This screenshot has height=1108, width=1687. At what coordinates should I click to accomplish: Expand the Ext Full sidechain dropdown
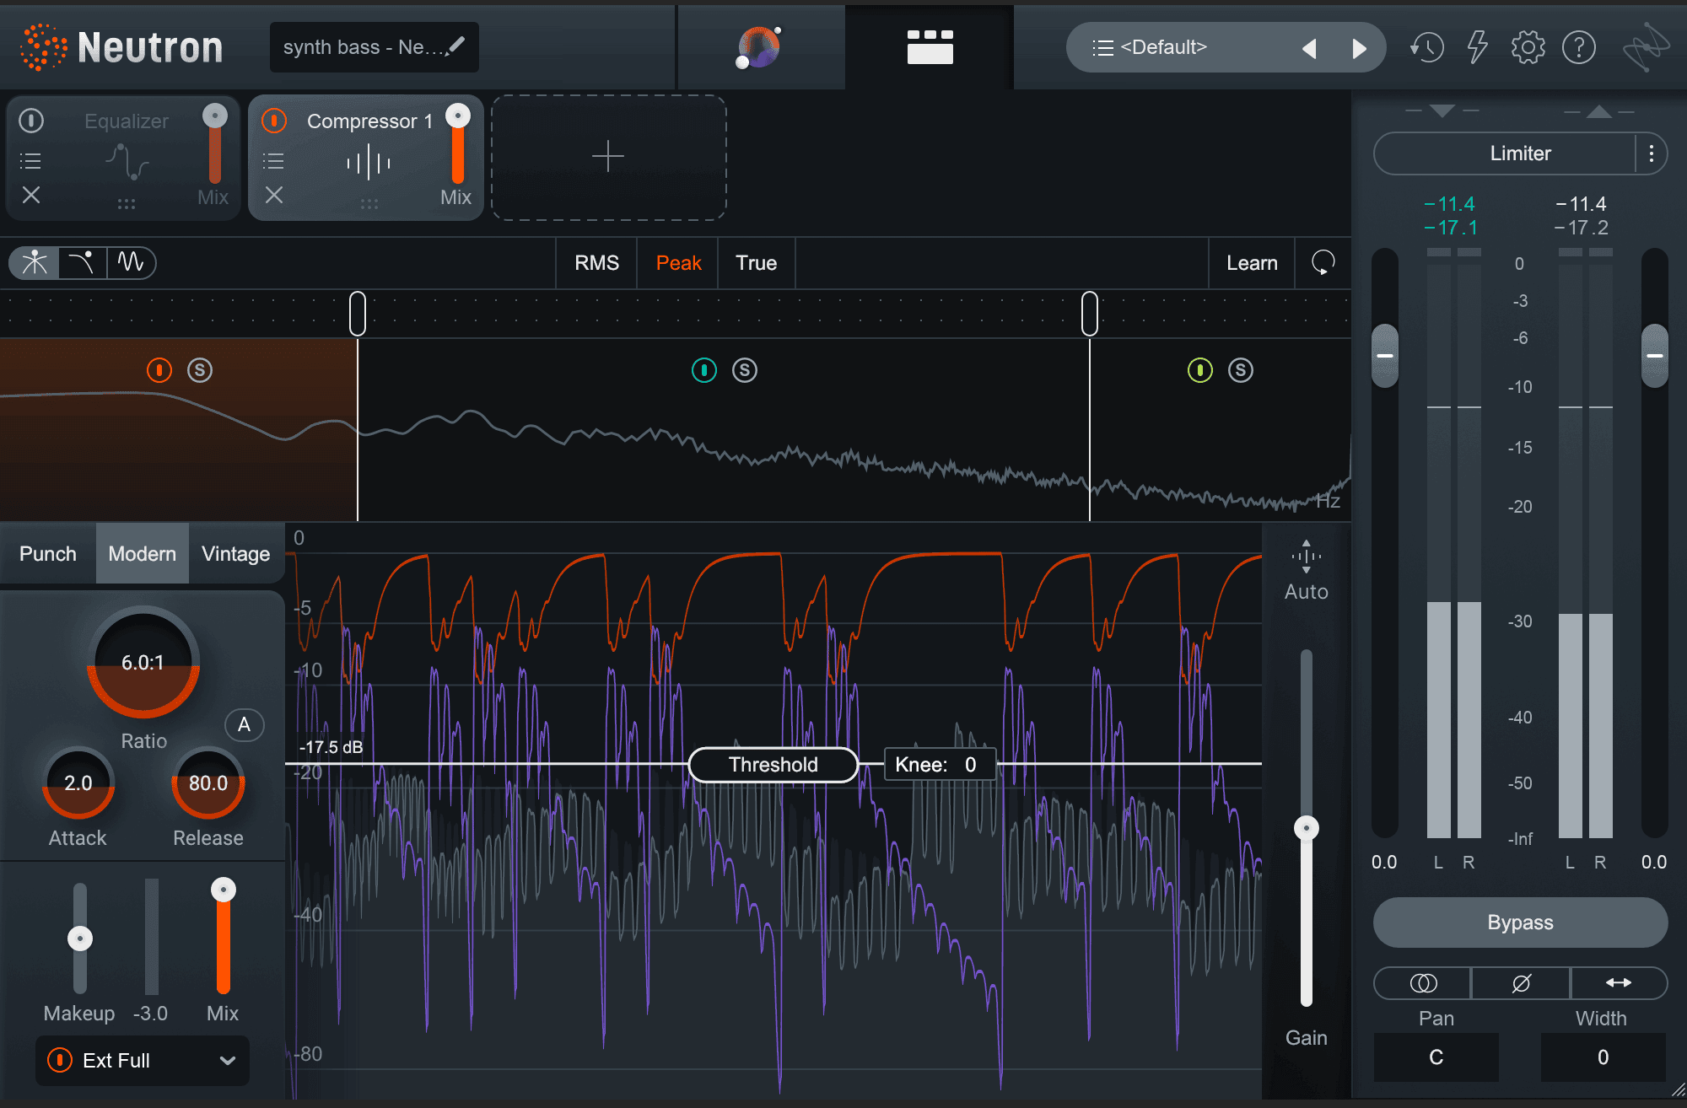(227, 1061)
